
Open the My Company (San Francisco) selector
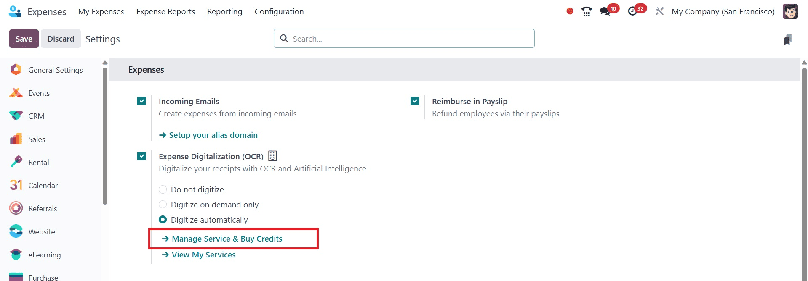pos(723,11)
